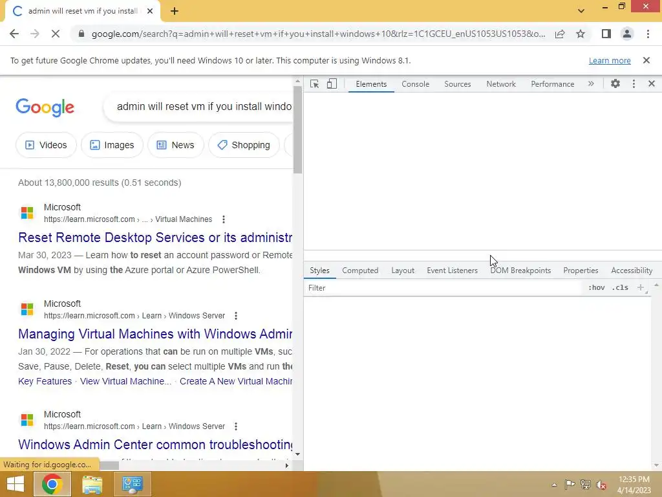Go to Google home via logo

point(45,107)
